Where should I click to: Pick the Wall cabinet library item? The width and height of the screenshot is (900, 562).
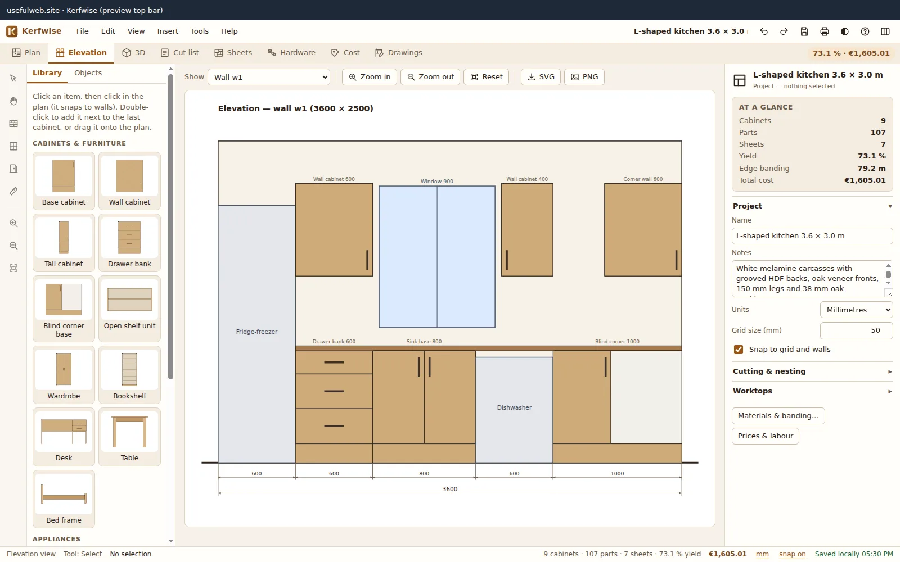[129, 181]
